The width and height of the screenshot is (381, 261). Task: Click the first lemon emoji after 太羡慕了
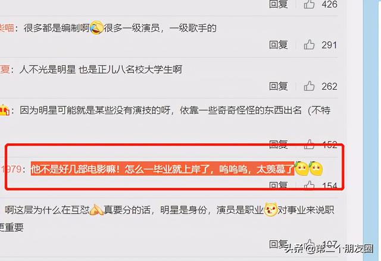tap(302, 168)
